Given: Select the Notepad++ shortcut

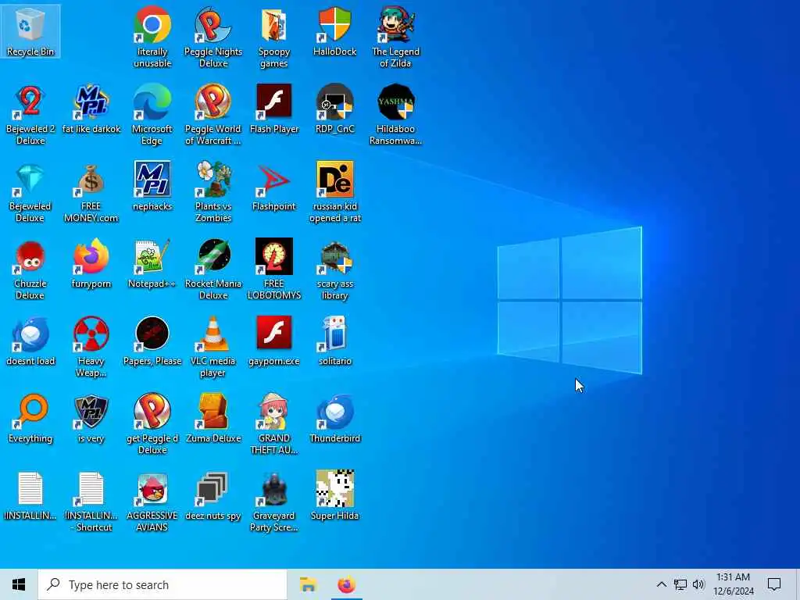Looking at the screenshot, I should pos(152,264).
